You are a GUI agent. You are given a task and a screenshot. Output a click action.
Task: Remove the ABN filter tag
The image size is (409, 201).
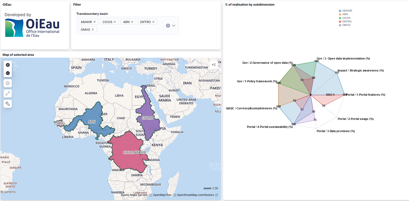pos(132,22)
